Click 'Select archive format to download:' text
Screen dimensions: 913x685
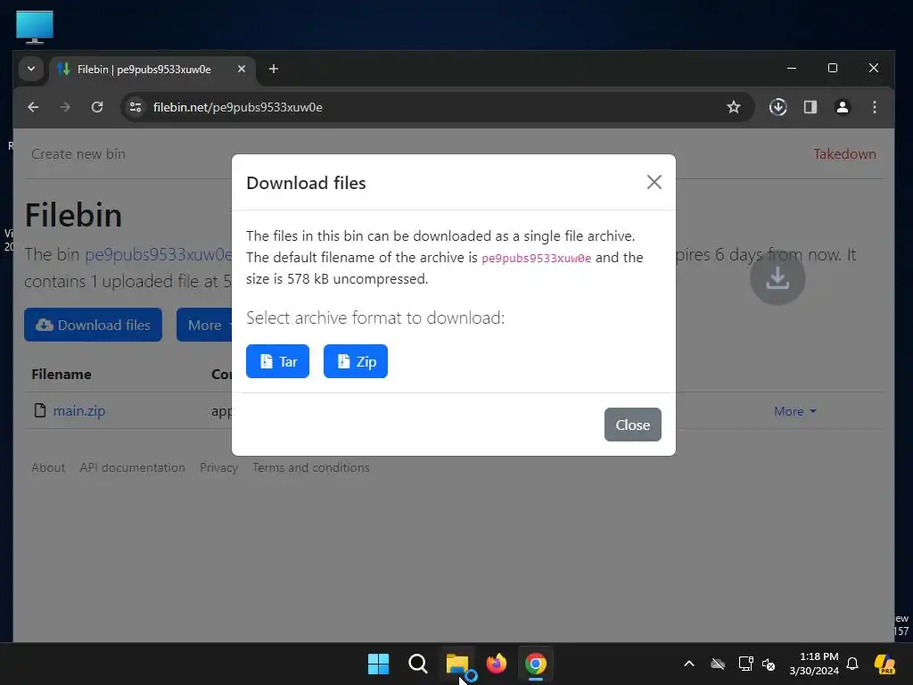[375, 318]
